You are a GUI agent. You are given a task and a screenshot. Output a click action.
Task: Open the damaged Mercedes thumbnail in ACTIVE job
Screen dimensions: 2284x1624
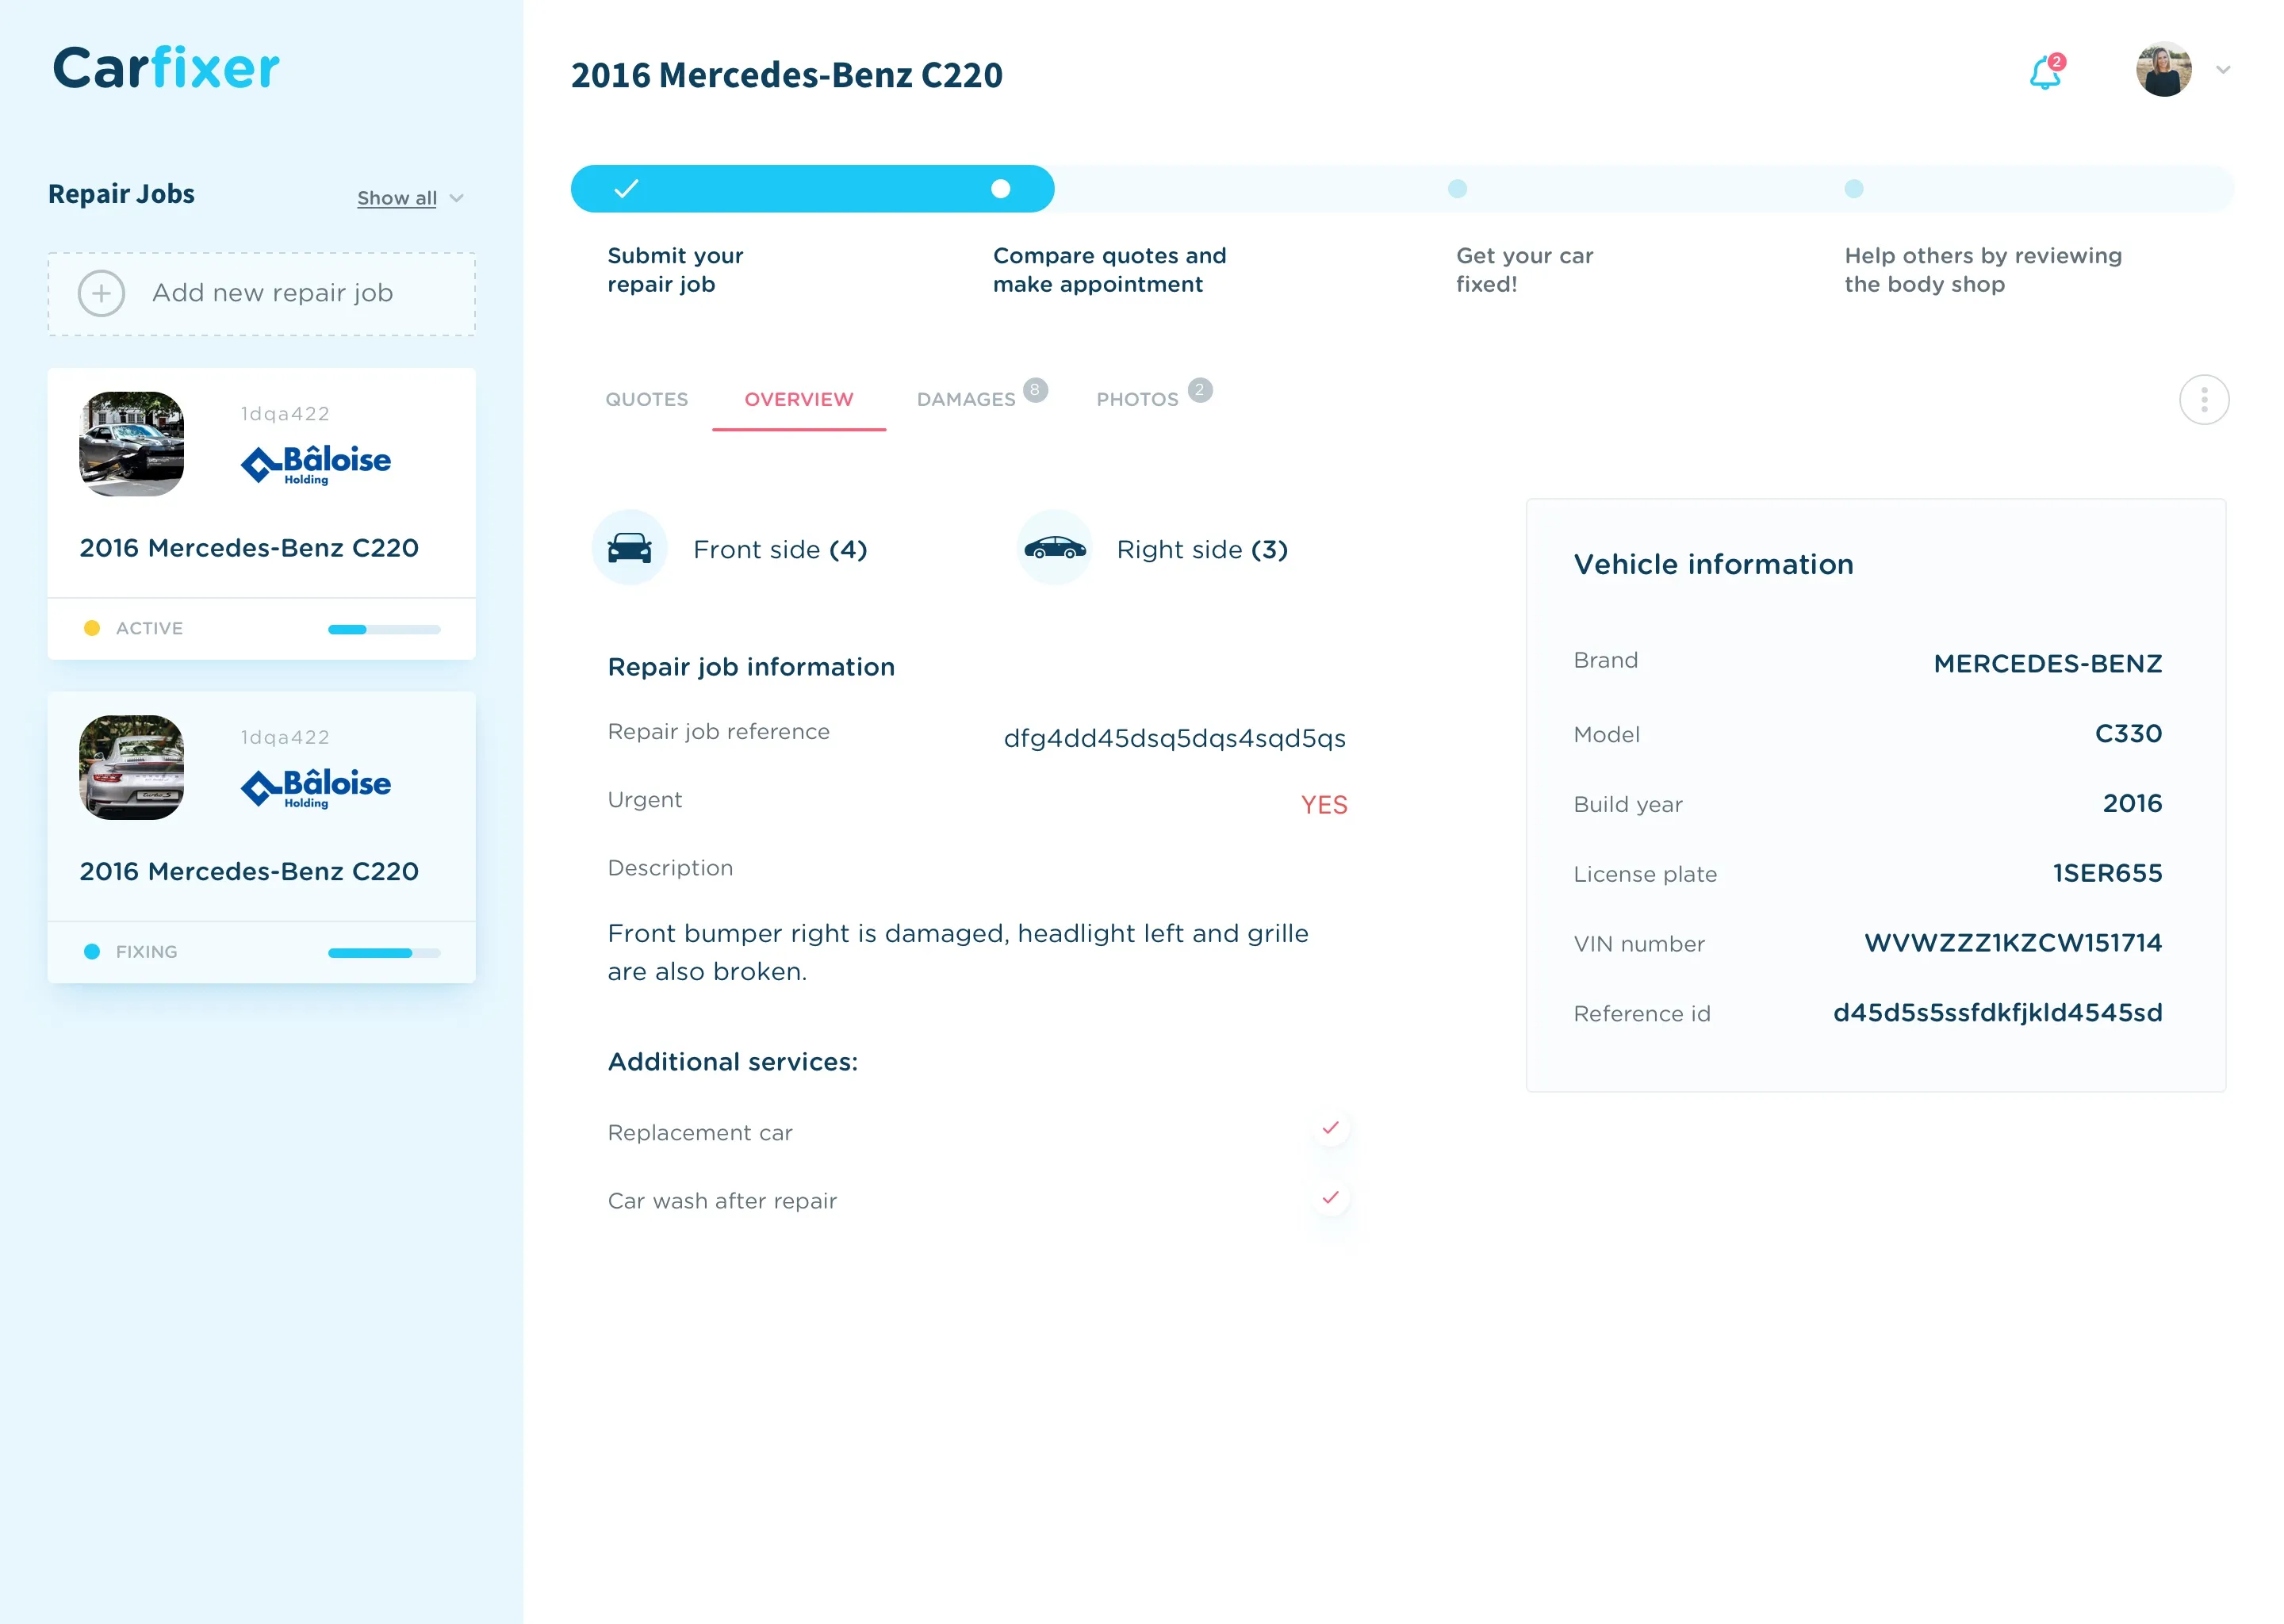click(x=132, y=444)
